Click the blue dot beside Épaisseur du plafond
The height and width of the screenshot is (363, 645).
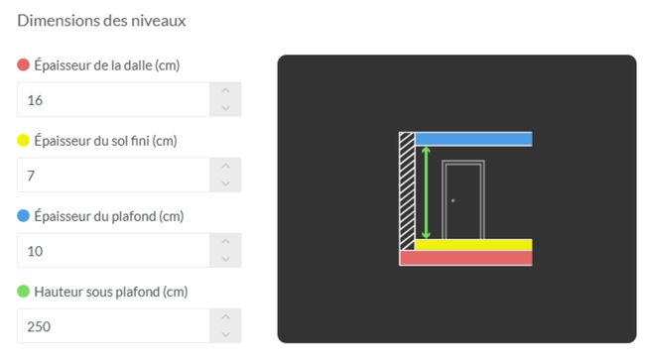pos(24,216)
